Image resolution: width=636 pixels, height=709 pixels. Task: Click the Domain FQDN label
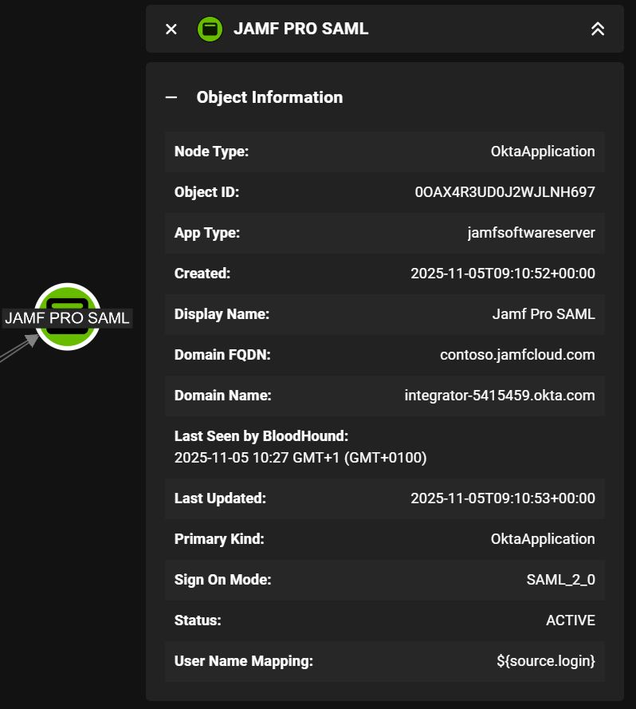pos(222,355)
